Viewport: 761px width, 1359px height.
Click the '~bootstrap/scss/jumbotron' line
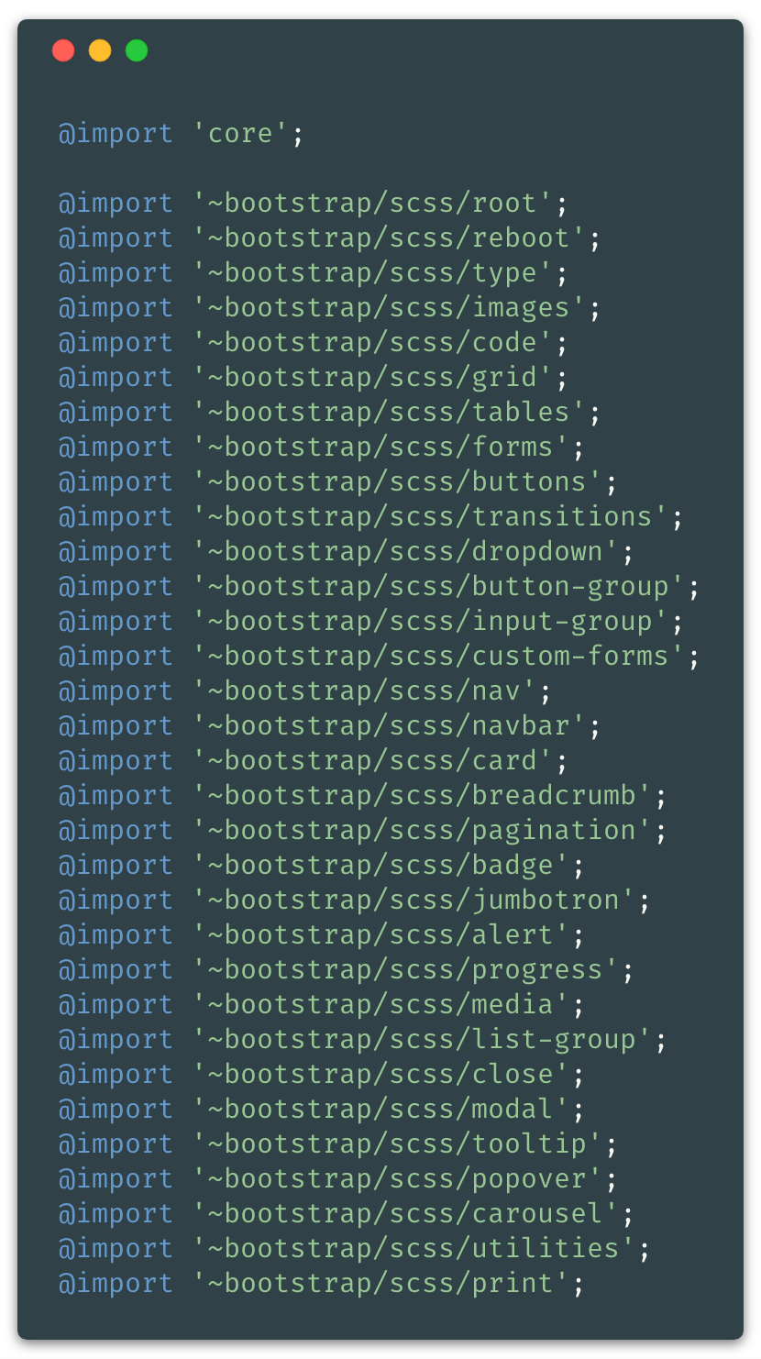point(355,900)
